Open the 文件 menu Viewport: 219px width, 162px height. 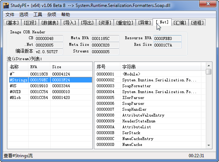pos(10,15)
